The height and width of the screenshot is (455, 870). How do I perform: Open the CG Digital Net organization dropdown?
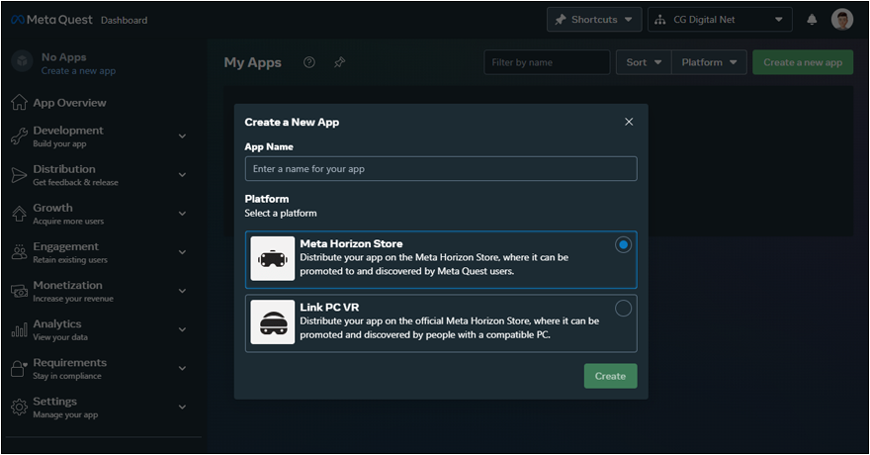[x=720, y=20]
